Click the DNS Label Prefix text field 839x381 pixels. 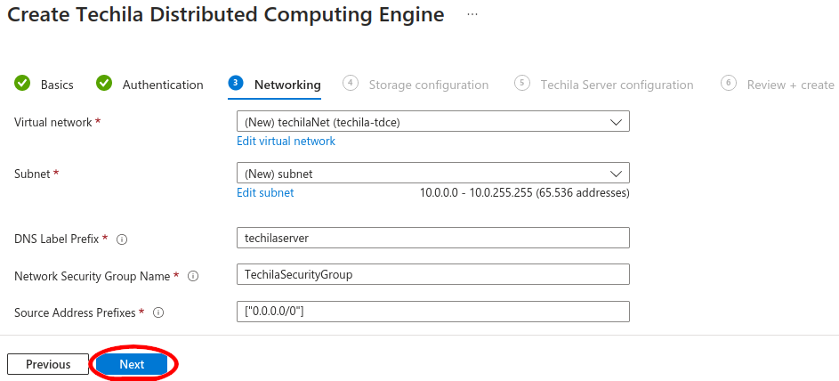coord(432,239)
